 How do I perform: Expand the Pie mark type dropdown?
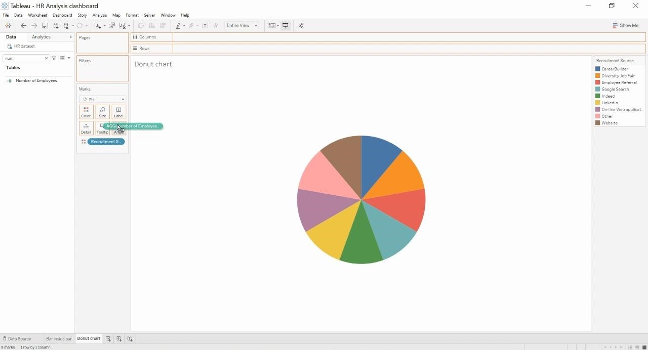[102, 99]
